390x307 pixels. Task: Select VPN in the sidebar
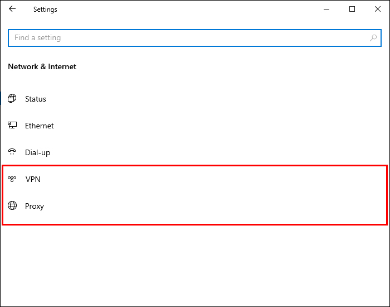(x=33, y=179)
